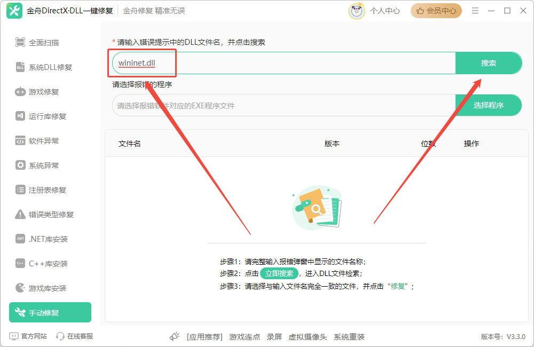Click the 搜索 button
The width and height of the screenshot is (534, 347).
click(x=489, y=63)
